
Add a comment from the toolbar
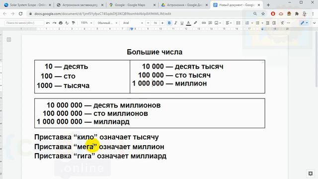pos(210,23)
